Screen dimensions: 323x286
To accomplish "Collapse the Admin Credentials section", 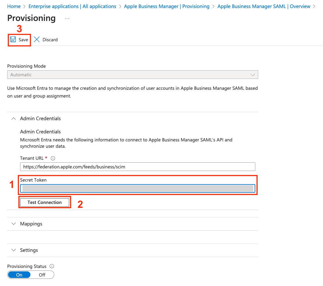I will (13, 118).
